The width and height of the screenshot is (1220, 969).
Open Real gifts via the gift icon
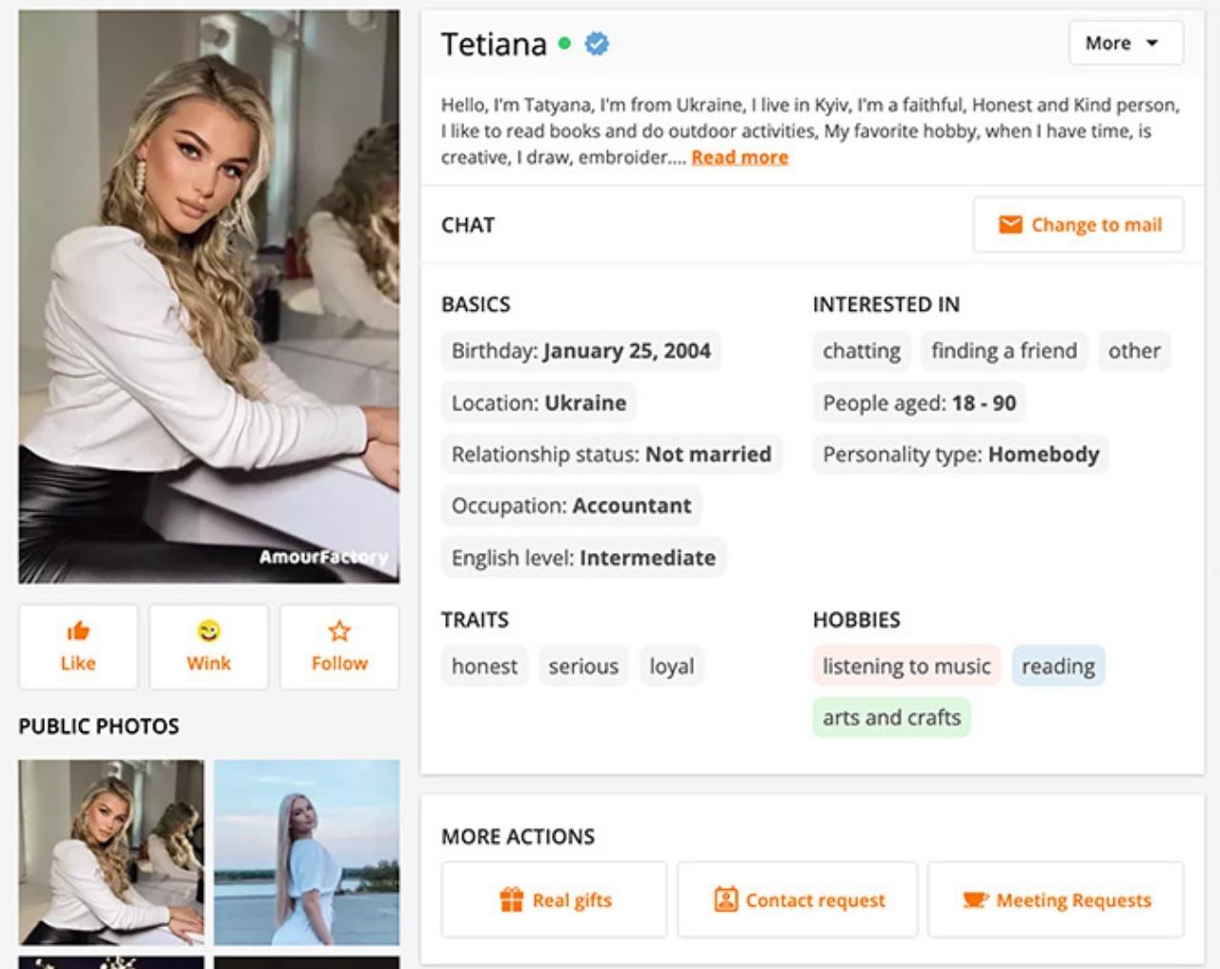(x=513, y=897)
